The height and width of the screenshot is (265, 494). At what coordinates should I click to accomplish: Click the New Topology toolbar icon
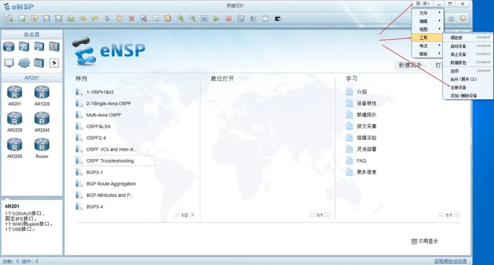(10, 19)
